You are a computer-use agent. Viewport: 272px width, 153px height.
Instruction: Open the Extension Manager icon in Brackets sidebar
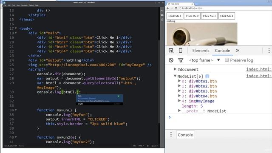(162, 15)
